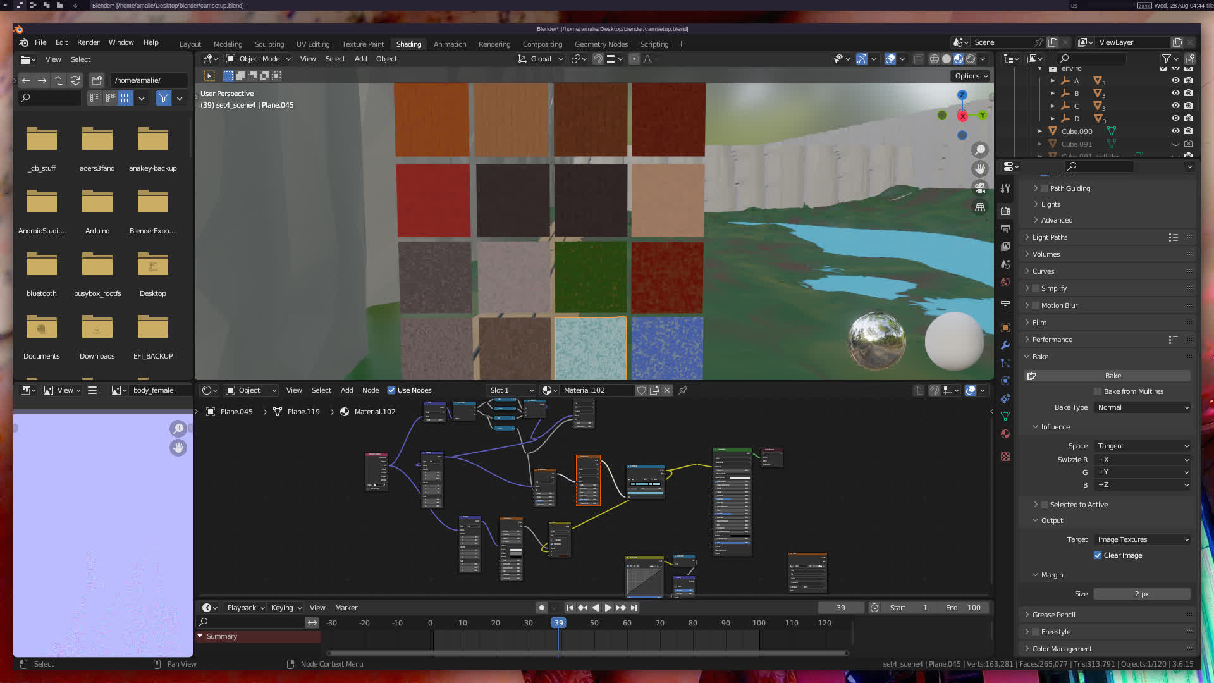The height and width of the screenshot is (683, 1214).
Task: Click the camera view icon in the viewport
Action: click(980, 188)
